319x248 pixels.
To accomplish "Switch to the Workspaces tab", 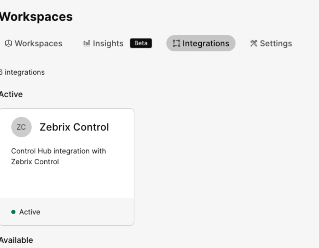I will [34, 43].
